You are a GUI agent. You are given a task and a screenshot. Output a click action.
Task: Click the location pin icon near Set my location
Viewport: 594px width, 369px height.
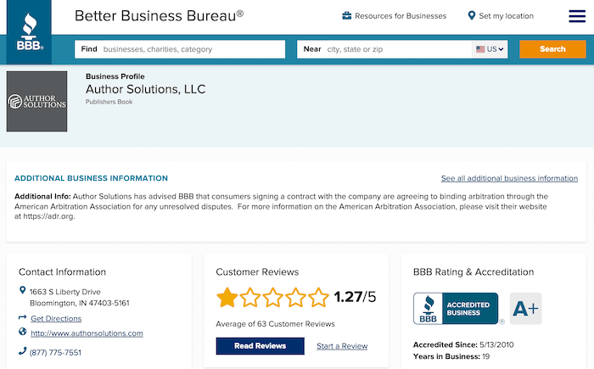point(471,15)
